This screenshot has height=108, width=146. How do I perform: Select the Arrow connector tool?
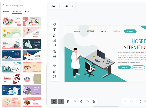(x=54, y=46)
